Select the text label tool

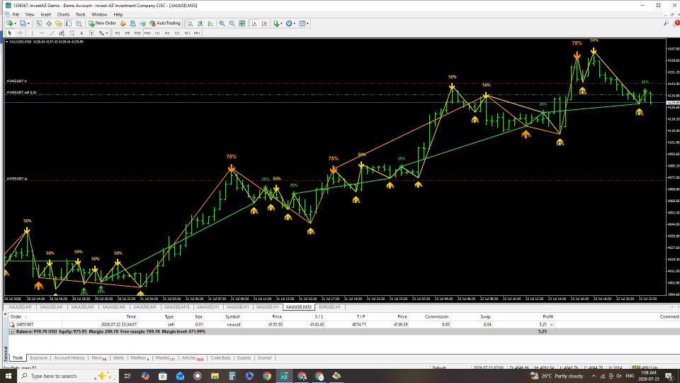tap(91, 33)
